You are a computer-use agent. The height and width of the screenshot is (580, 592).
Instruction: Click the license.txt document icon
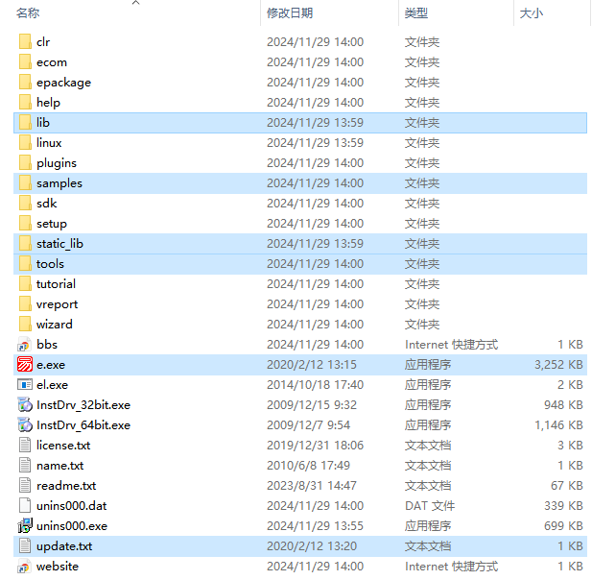[25, 446]
